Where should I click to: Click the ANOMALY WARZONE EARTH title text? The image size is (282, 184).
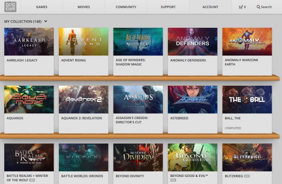point(242,62)
